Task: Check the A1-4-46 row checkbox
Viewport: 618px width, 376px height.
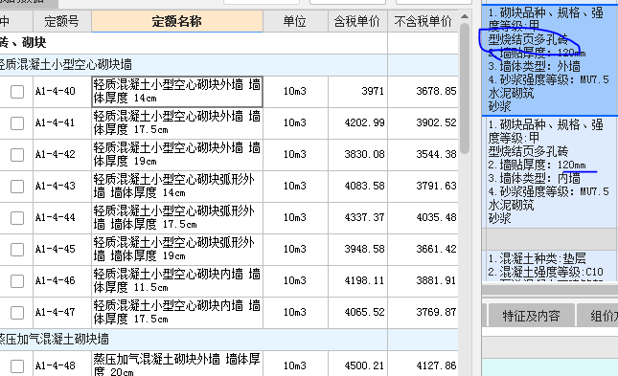Action: [x=17, y=281]
